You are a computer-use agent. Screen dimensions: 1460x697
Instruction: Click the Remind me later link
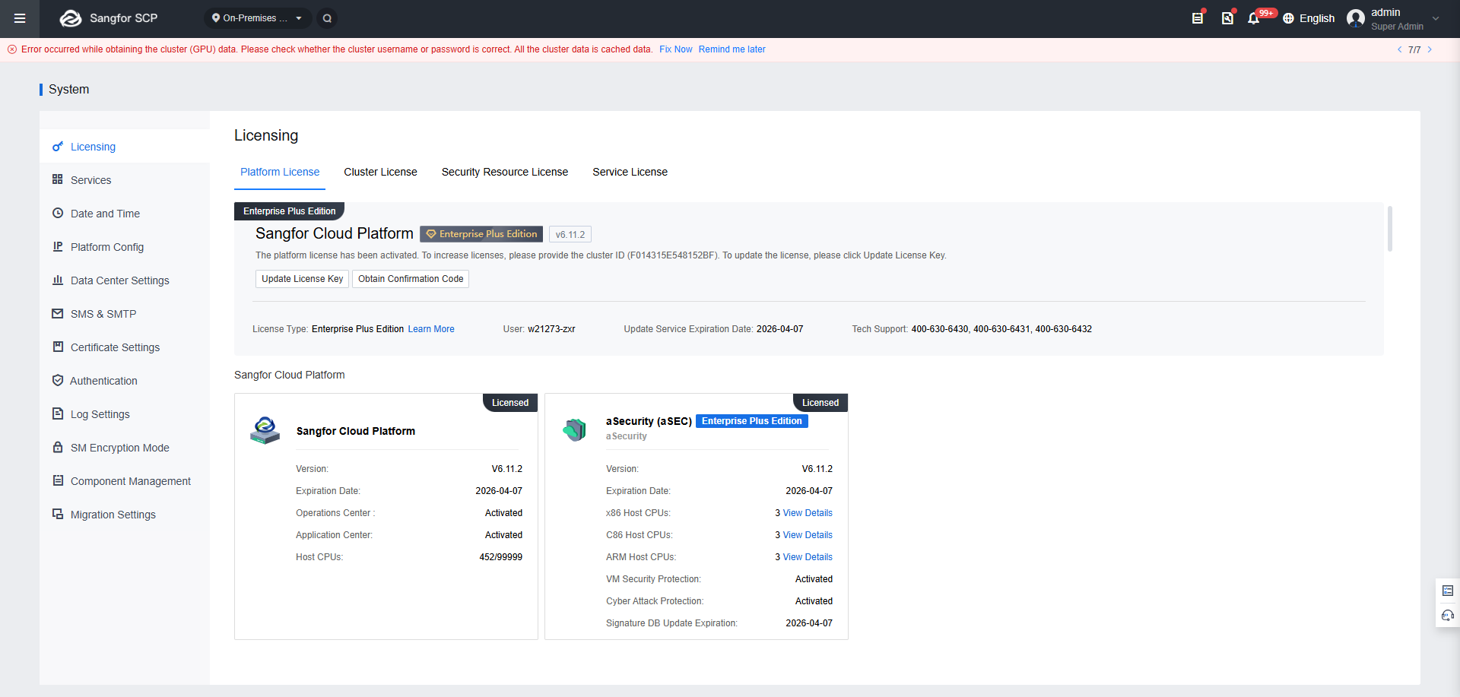[x=732, y=49]
